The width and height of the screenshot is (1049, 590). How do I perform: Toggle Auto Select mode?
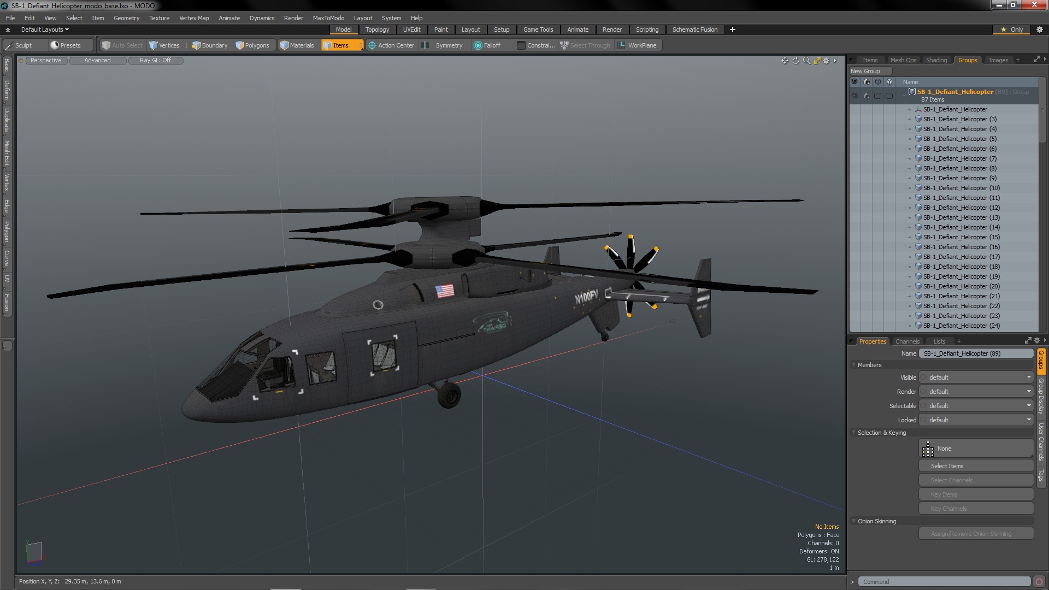[x=122, y=45]
